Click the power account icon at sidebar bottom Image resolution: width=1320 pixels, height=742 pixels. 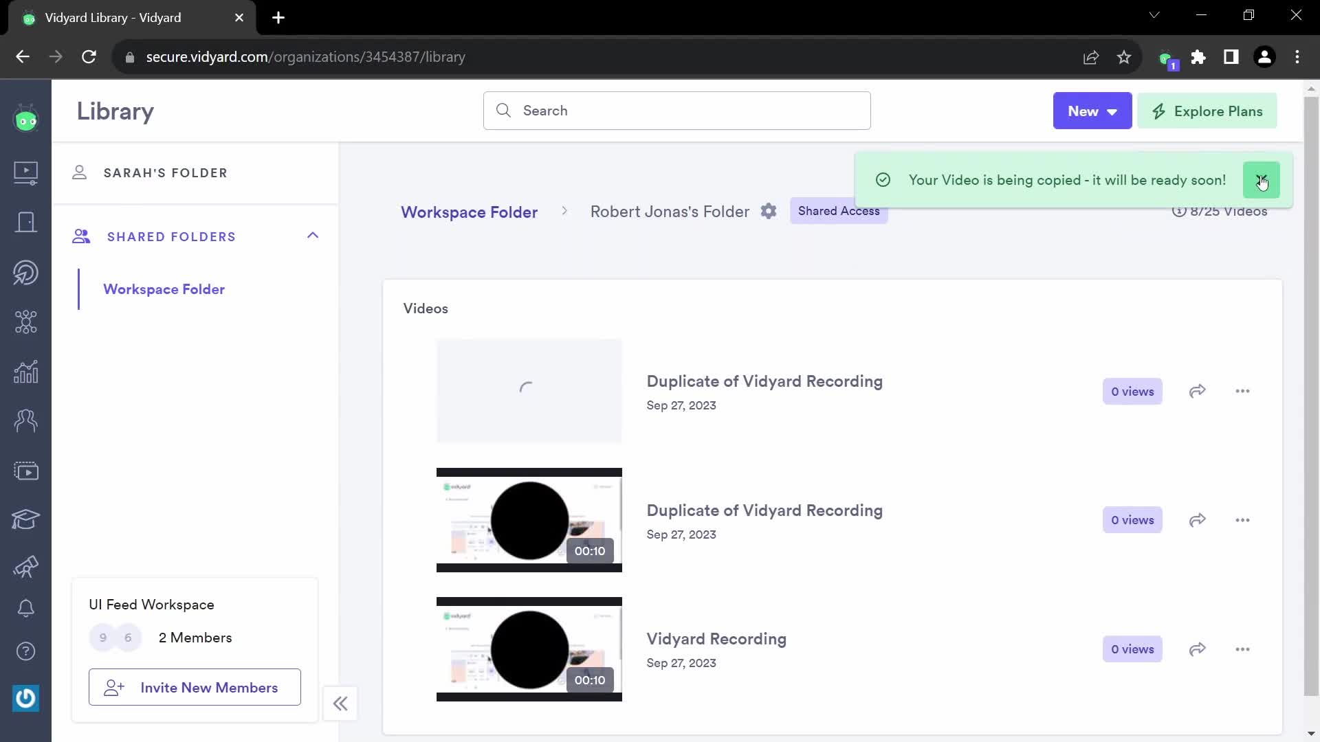coord(26,699)
